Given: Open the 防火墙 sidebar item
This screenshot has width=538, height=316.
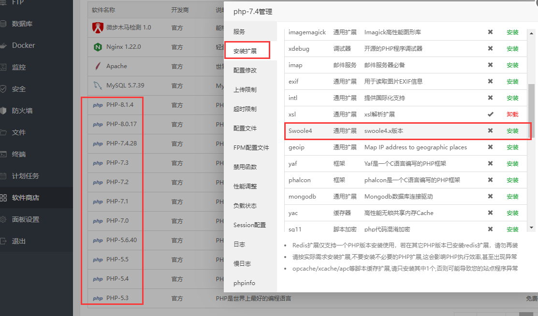Looking at the screenshot, I should 22,111.
